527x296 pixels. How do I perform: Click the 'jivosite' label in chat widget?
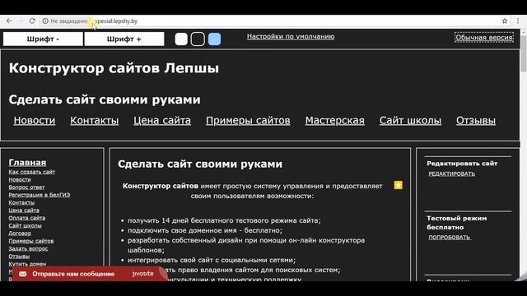pyautogui.click(x=142, y=274)
